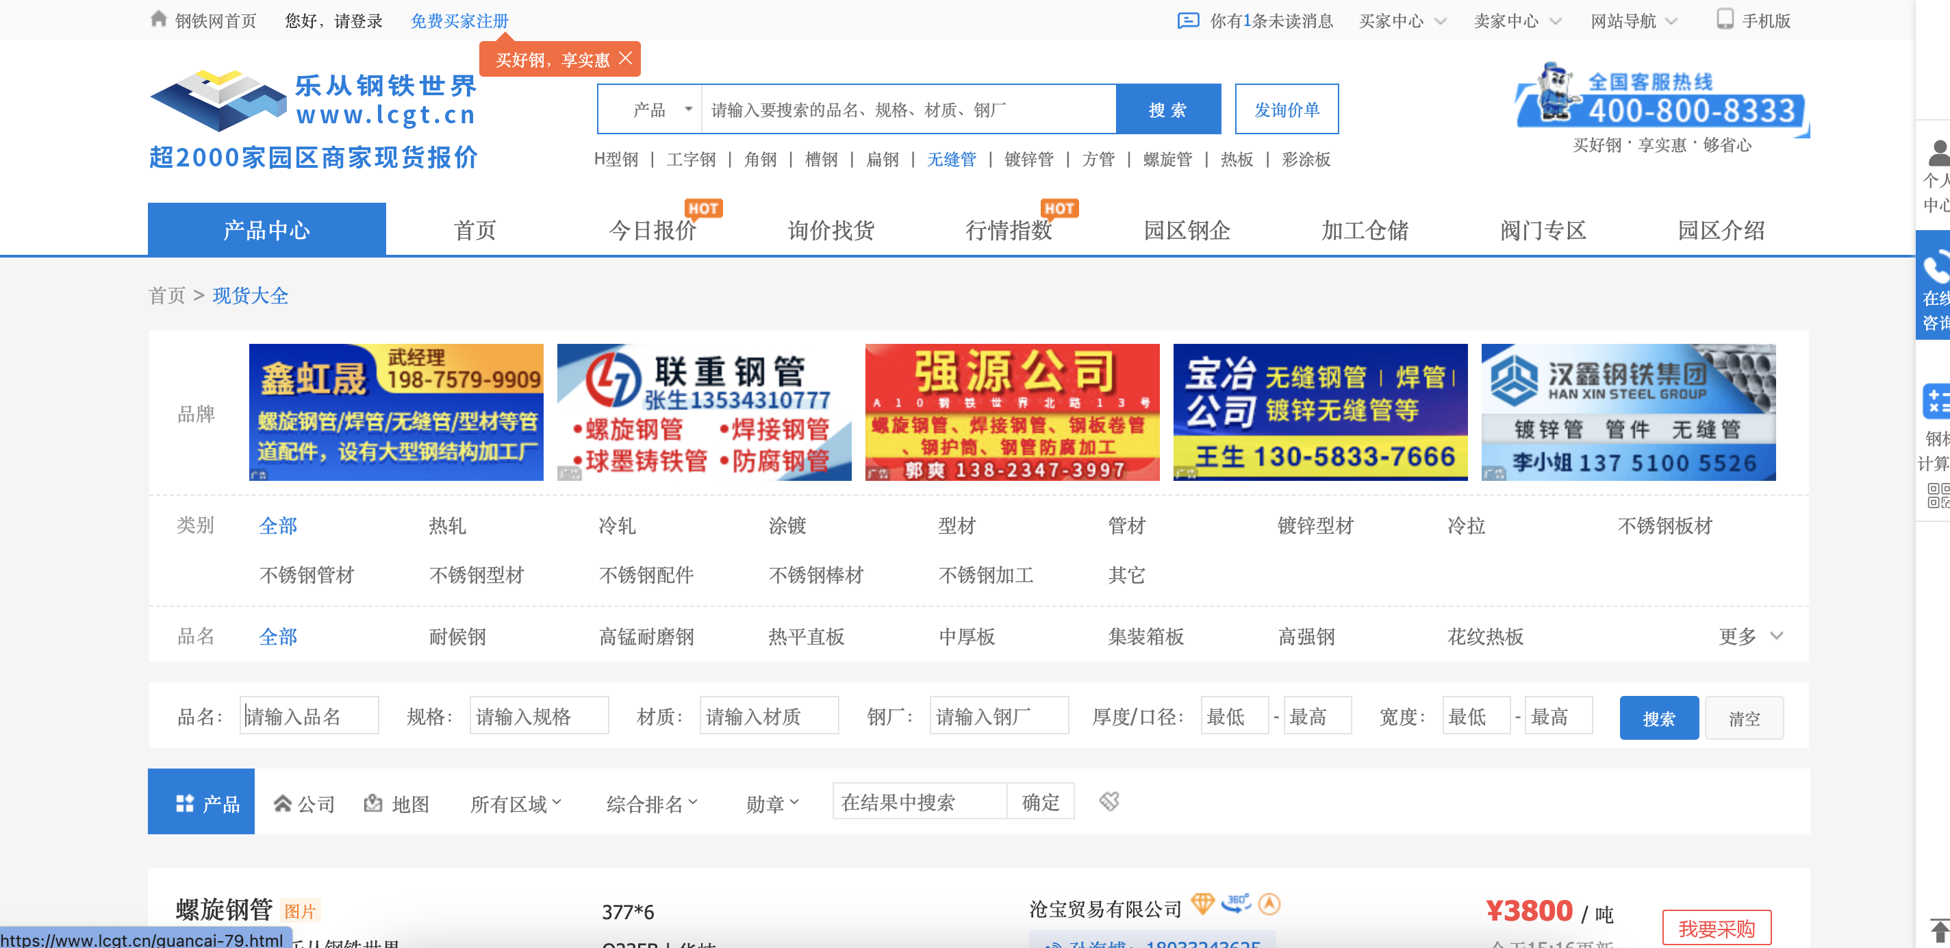Screen dimensions: 1950x948
Task: Open 加工仓储 nav tab
Action: (1364, 230)
